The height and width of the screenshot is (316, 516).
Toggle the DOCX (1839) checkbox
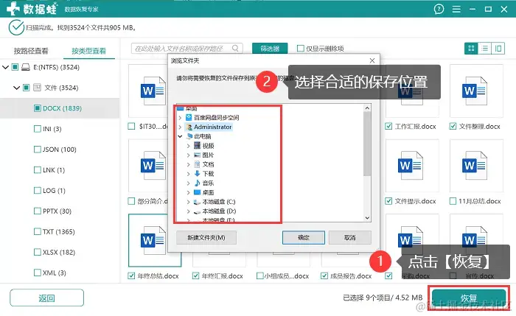(37, 108)
